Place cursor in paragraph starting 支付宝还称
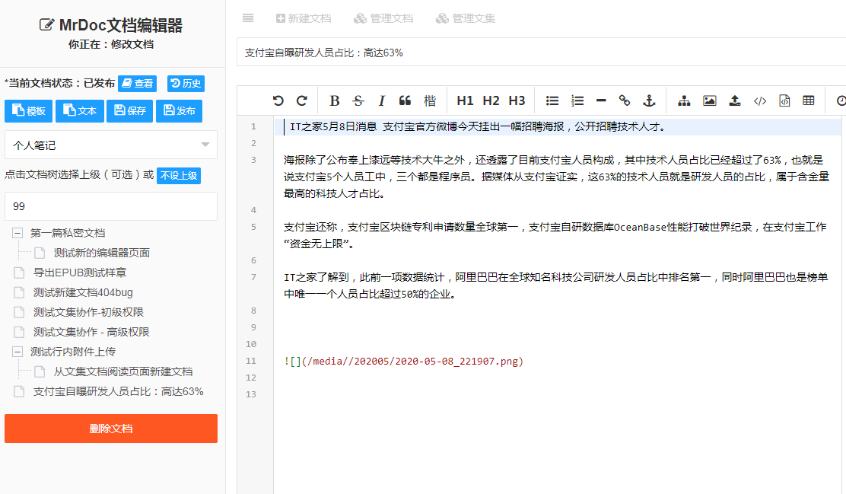 pos(555,235)
